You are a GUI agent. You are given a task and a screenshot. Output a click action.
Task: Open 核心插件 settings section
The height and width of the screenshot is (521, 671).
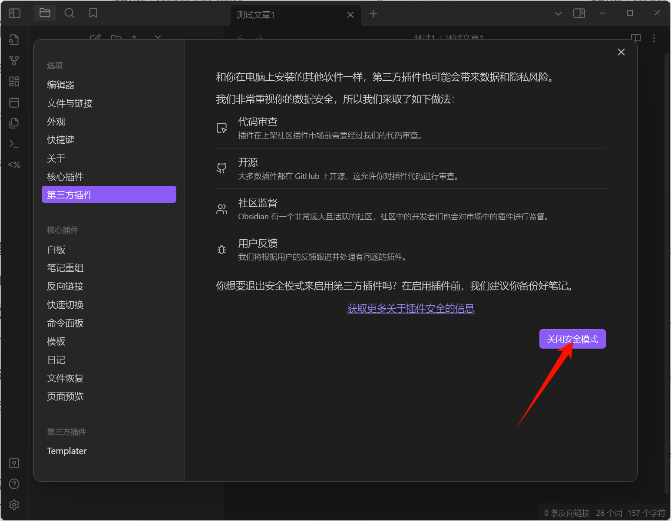pos(109,177)
